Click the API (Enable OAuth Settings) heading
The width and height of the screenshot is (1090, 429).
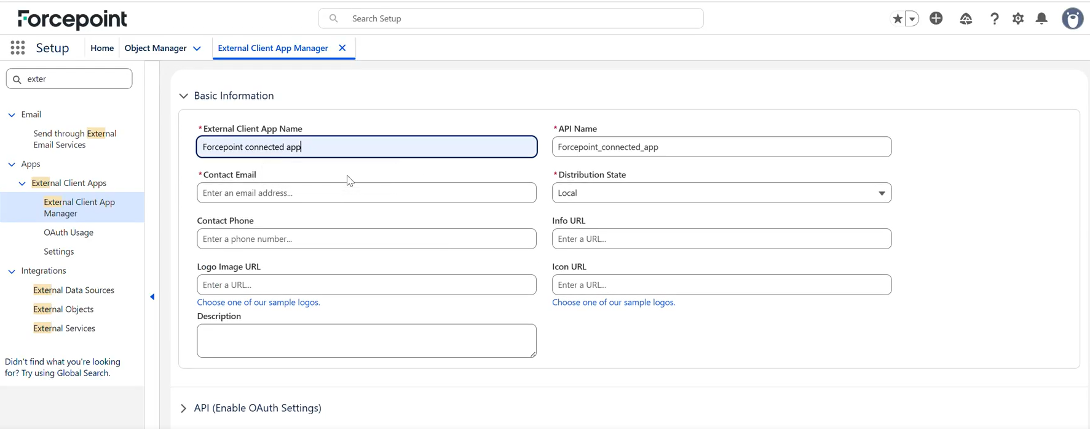point(258,408)
